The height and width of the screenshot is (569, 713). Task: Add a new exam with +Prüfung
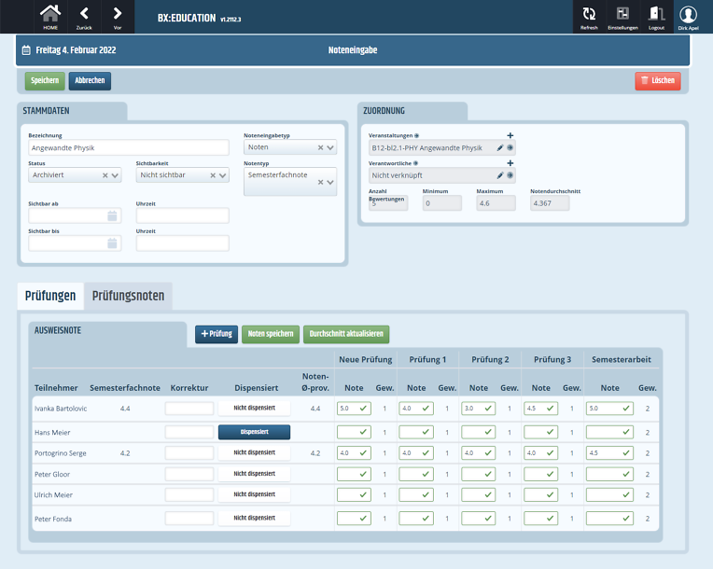[217, 334]
